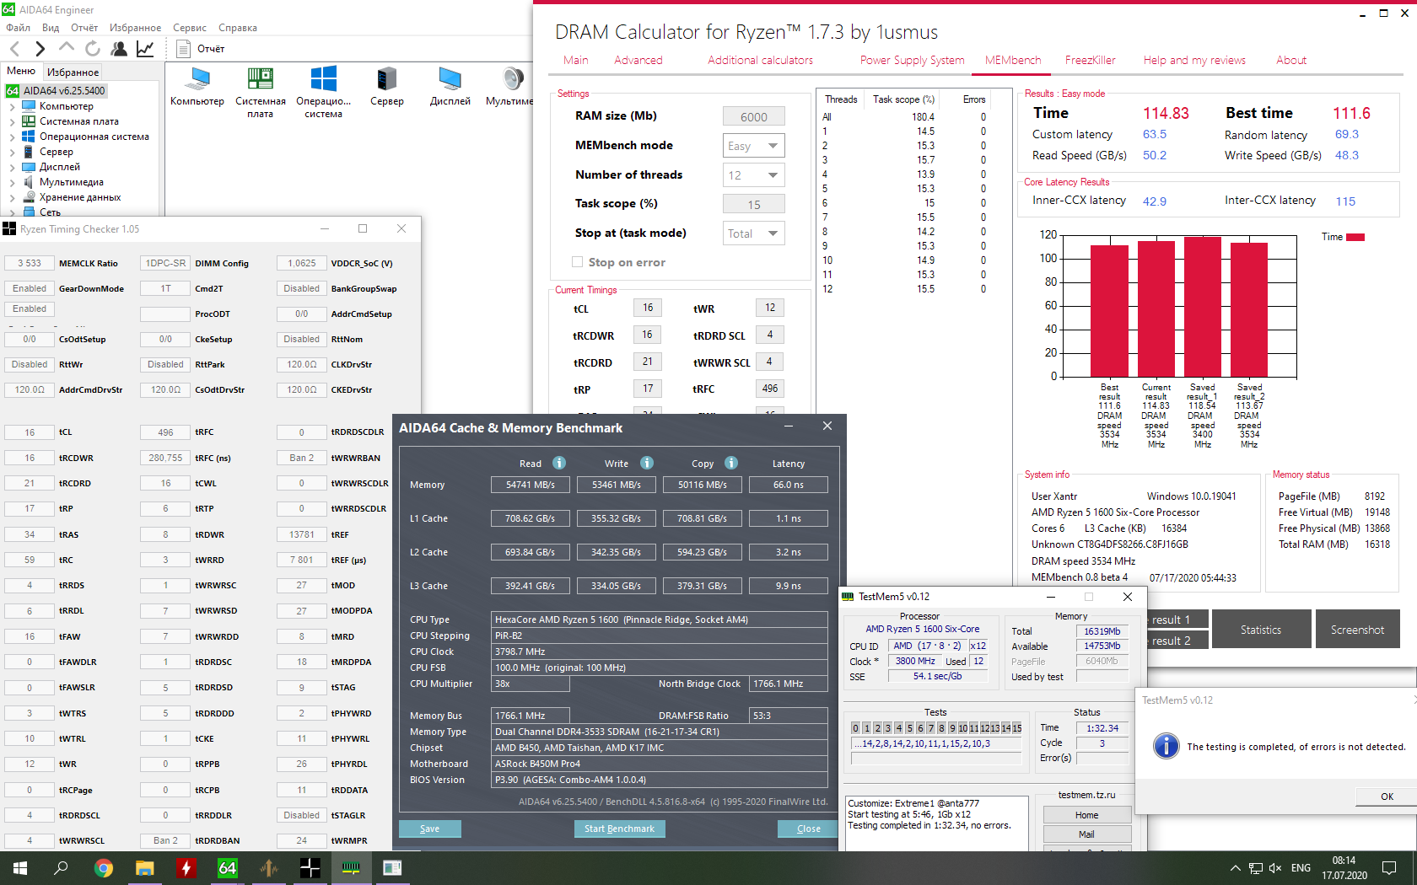Switch to the Избранное tab beside Меню
This screenshot has width=1417, height=885.
[73, 72]
